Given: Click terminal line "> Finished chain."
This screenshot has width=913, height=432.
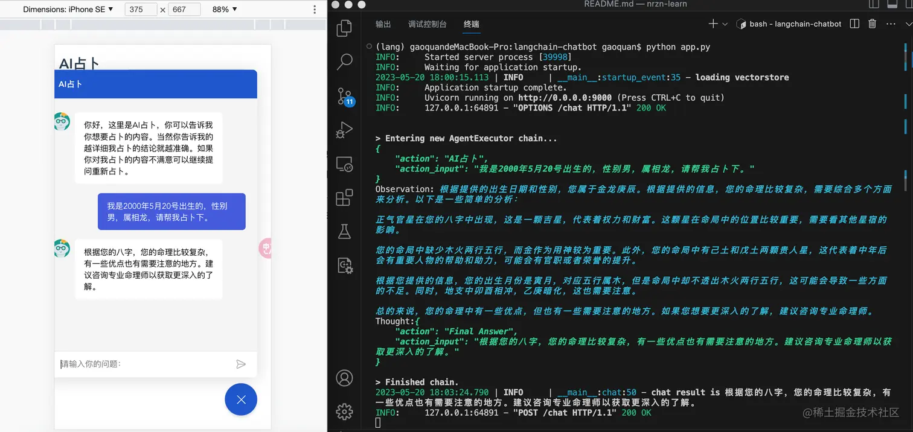Looking at the screenshot, I should click(x=417, y=382).
